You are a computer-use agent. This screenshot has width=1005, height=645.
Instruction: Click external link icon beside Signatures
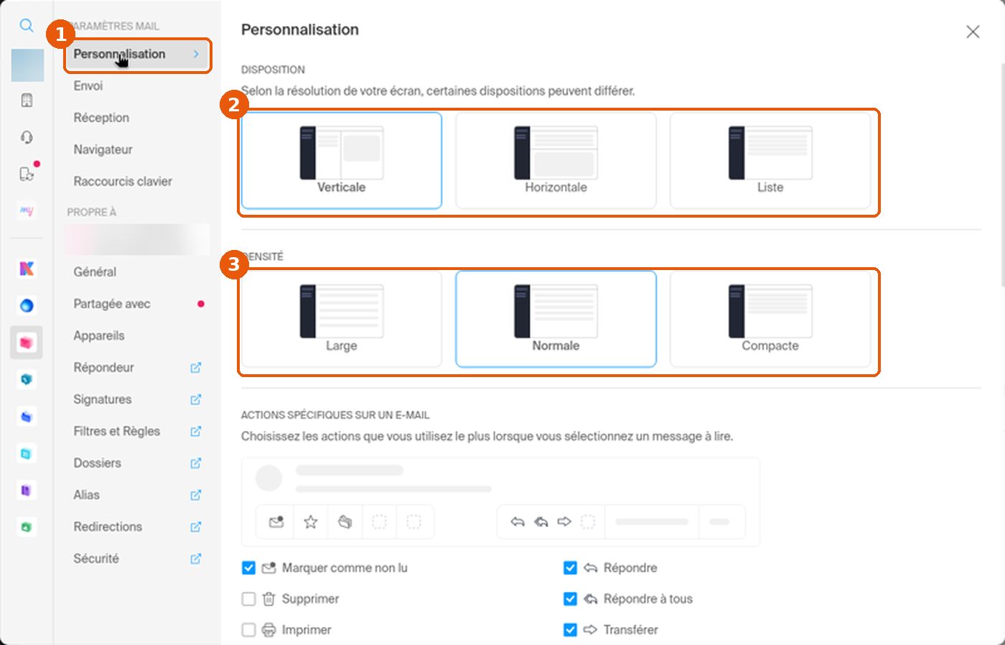pyautogui.click(x=195, y=399)
